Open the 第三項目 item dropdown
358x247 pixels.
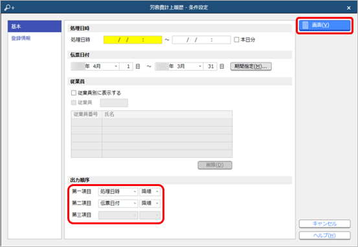coord(118,215)
